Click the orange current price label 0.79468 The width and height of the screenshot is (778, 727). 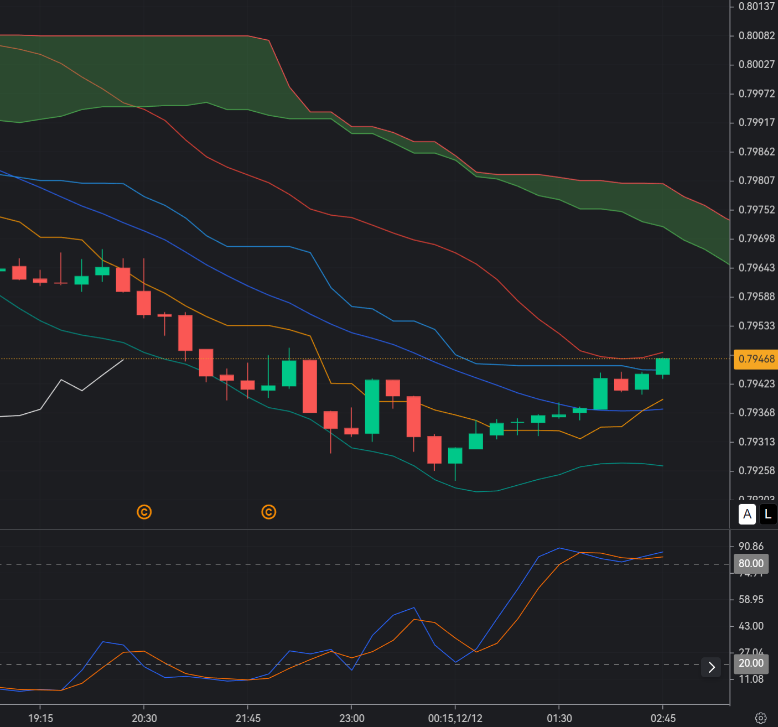[x=756, y=359]
